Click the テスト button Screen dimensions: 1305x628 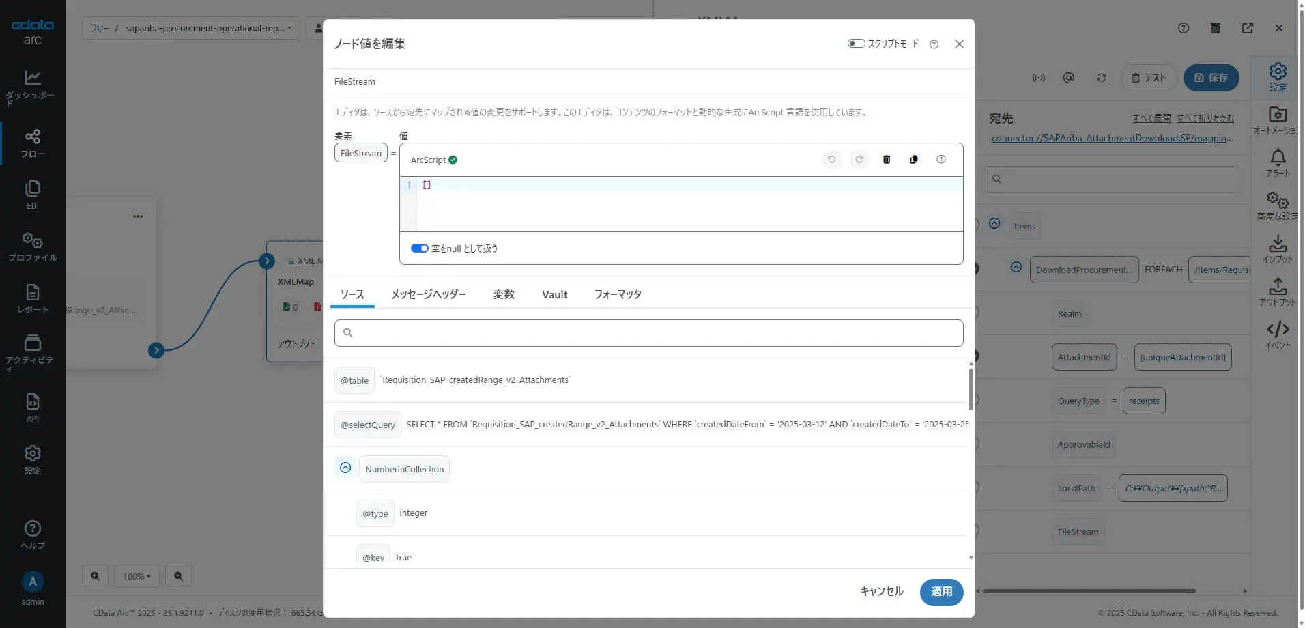(1149, 78)
